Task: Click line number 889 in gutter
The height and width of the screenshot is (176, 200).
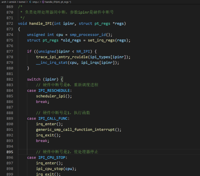Action: pyautogui.click(x=10, y=118)
